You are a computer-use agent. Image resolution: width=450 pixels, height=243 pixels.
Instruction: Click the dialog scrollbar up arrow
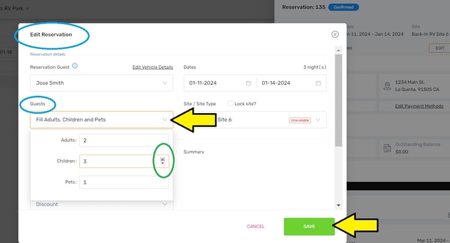click(338, 50)
